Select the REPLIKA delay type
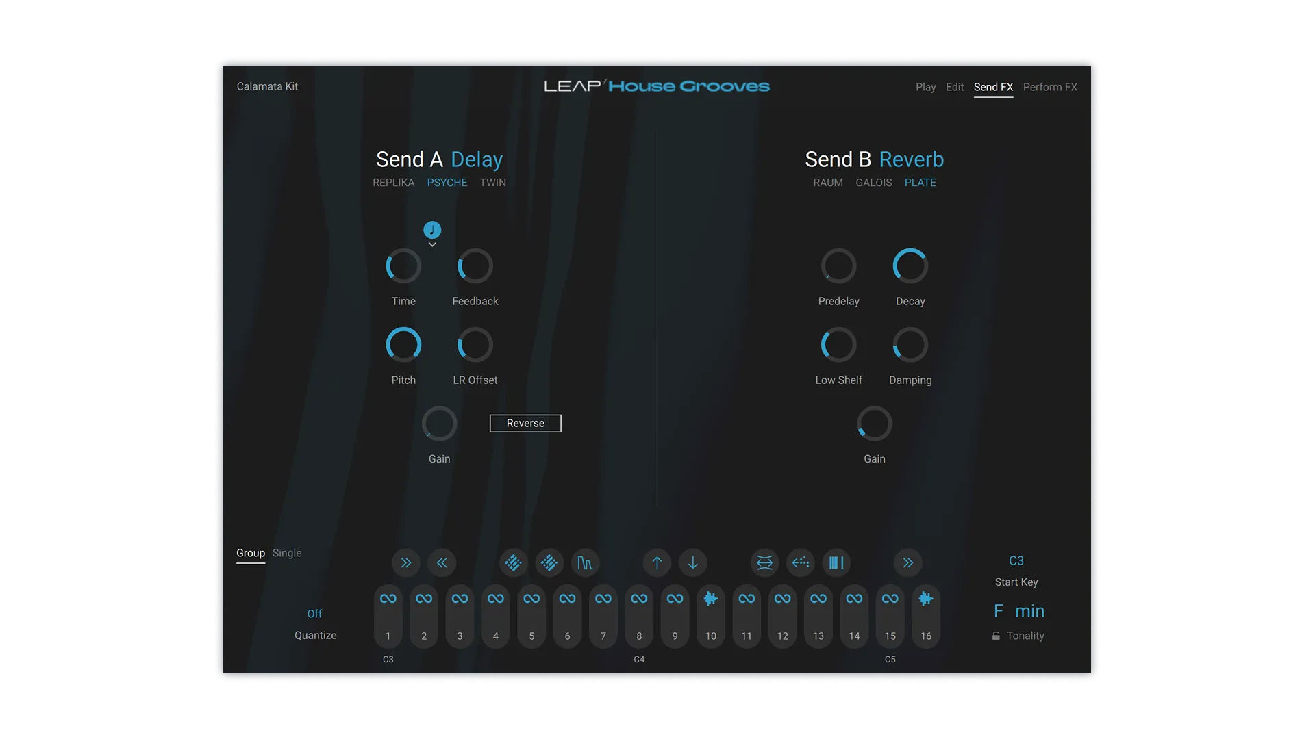This screenshot has width=1315, height=739. (393, 183)
